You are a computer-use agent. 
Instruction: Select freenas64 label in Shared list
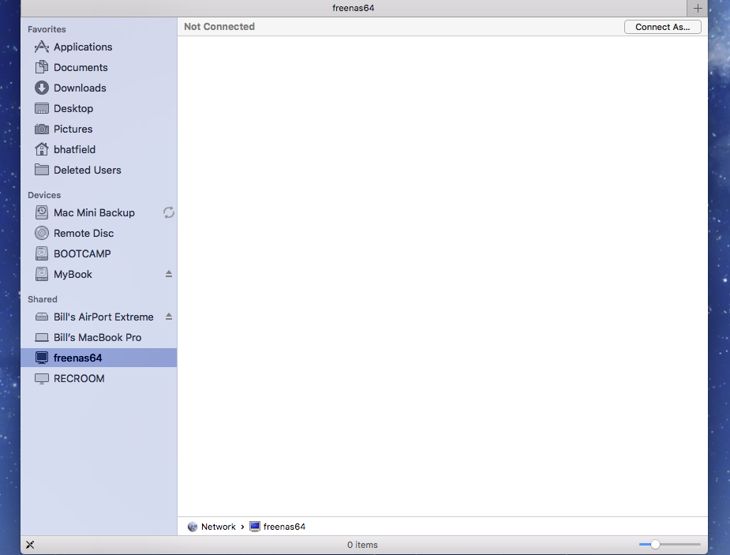pos(77,358)
